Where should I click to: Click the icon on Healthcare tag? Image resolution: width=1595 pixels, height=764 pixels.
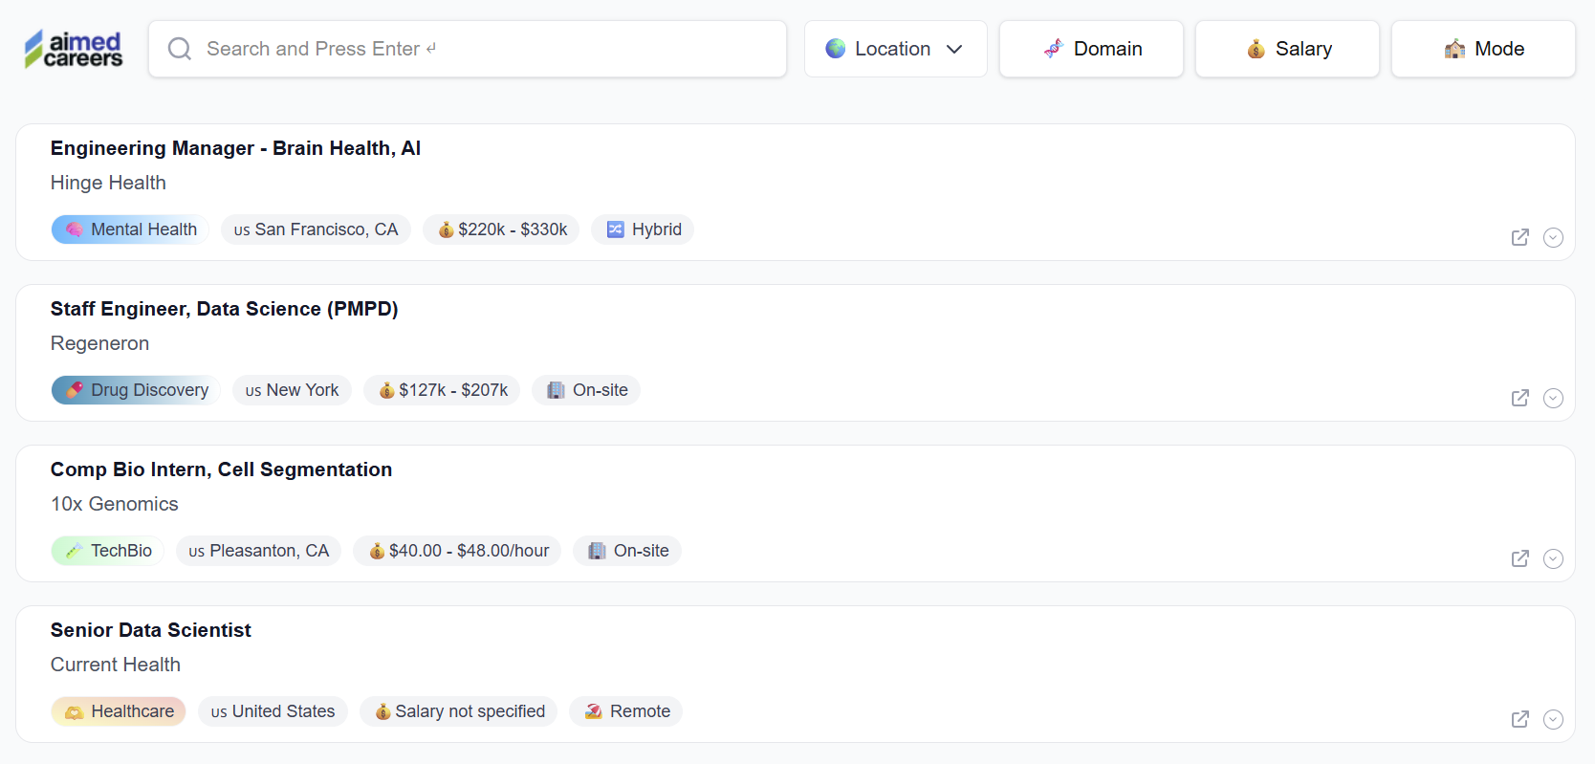[x=74, y=712]
